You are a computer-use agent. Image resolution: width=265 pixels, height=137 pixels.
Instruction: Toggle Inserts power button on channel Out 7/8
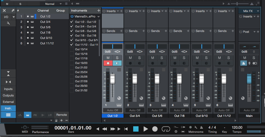click(171, 11)
